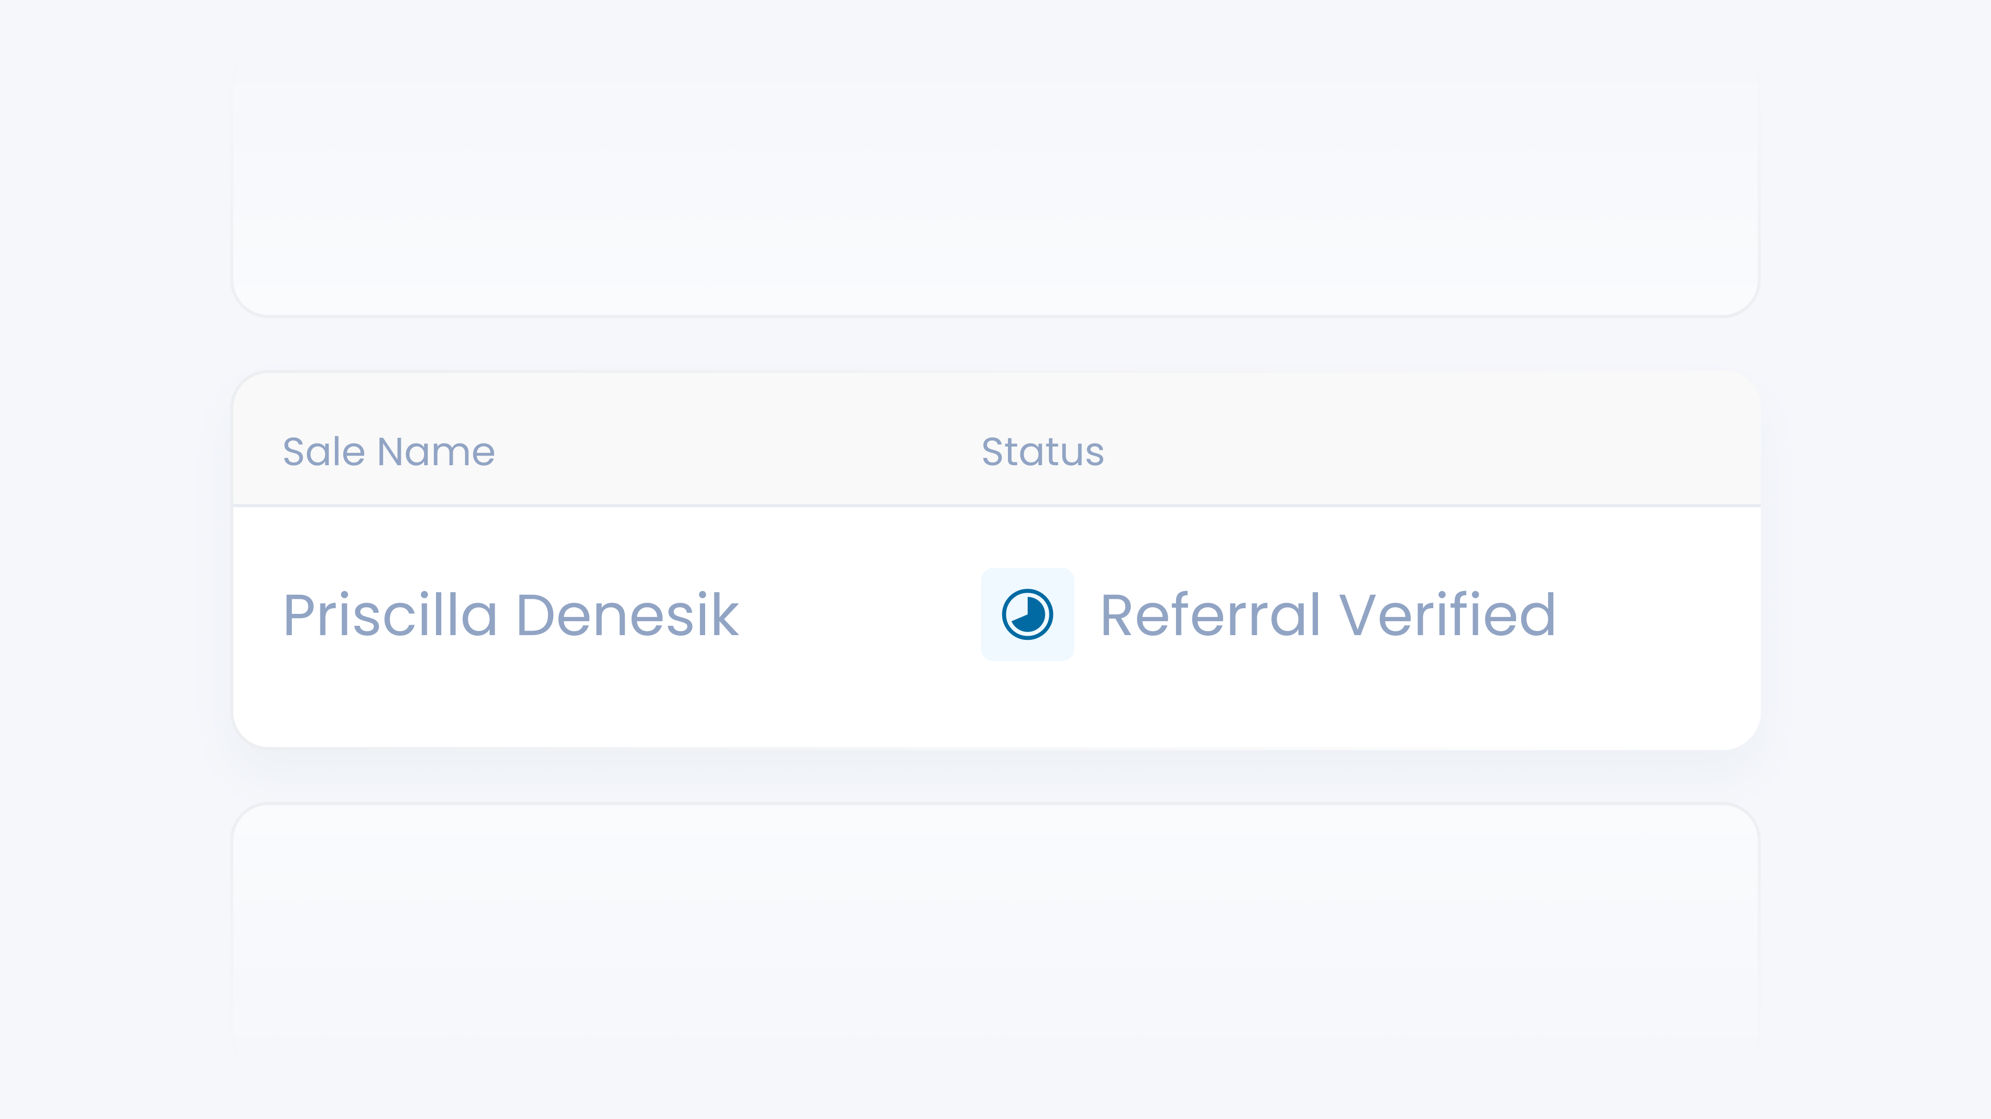Sort by the Sale Name column header

click(x=389, y=452)
